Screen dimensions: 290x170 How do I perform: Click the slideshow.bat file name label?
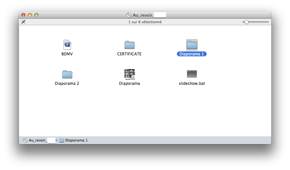(x=192, y=84)
